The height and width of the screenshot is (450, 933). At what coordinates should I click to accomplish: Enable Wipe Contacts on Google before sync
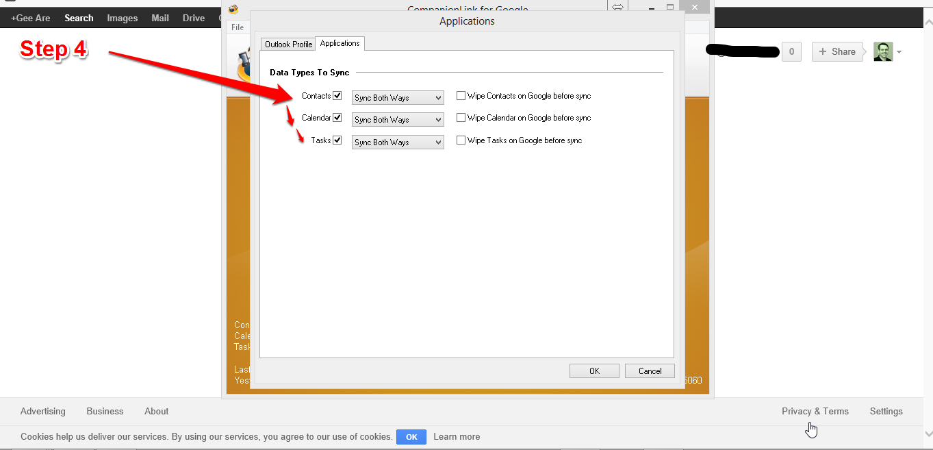point(461,96)
